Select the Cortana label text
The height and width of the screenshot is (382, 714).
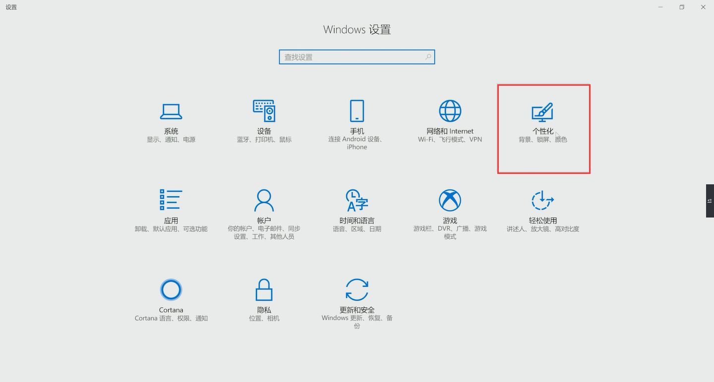click(171, 310)
